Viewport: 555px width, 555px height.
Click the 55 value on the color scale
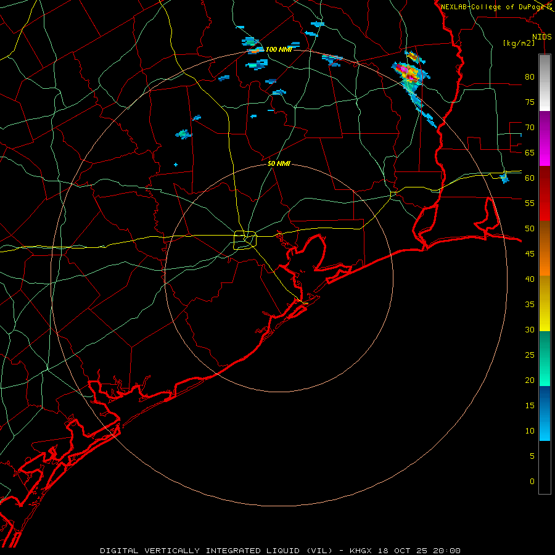click(530, 203)
